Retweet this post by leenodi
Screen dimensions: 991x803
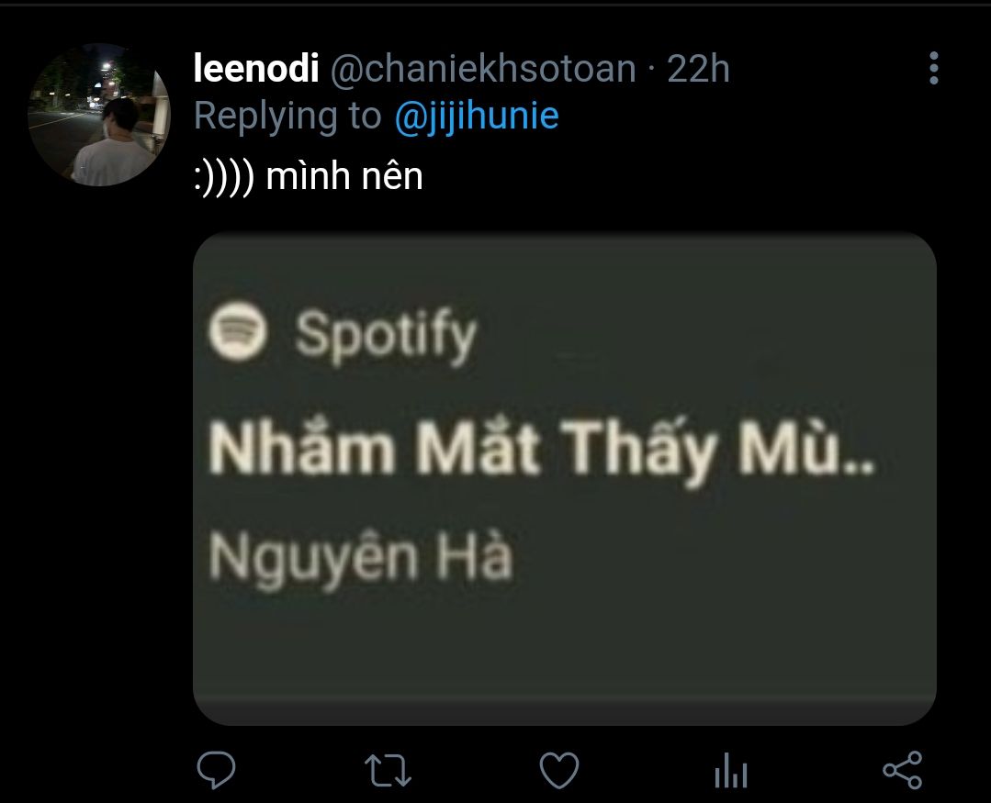(388, 770)
